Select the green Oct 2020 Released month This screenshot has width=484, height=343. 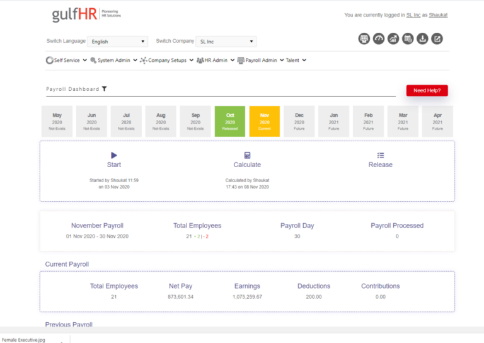tap(230, 121)
